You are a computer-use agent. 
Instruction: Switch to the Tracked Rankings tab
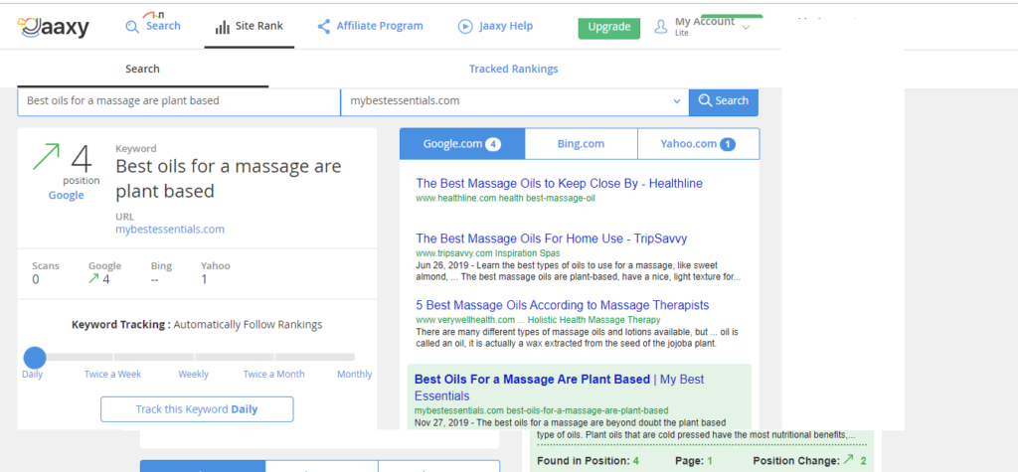(x=513, y=69)
